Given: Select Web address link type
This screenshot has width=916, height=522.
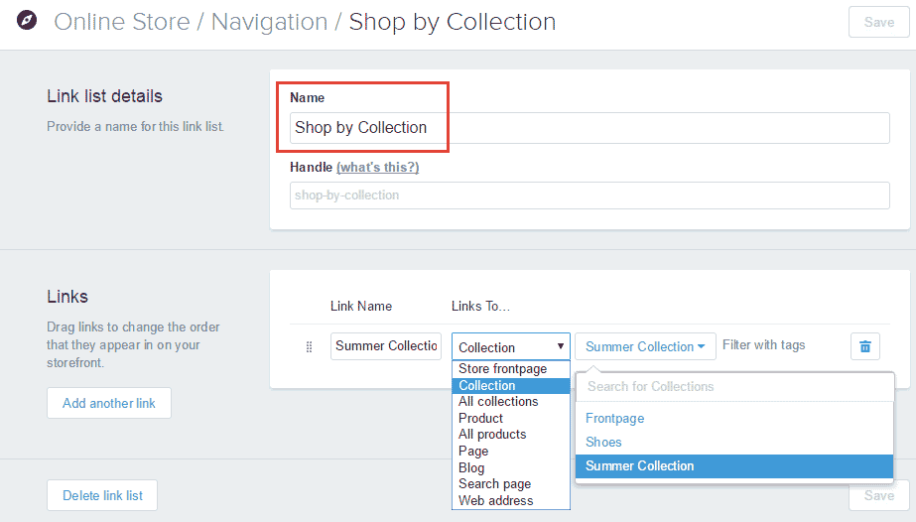Looking at the screenshot, I should pyautogui.click(x=495, y=500).
